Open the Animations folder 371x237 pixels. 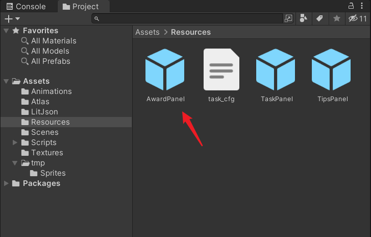coord(46,91)
